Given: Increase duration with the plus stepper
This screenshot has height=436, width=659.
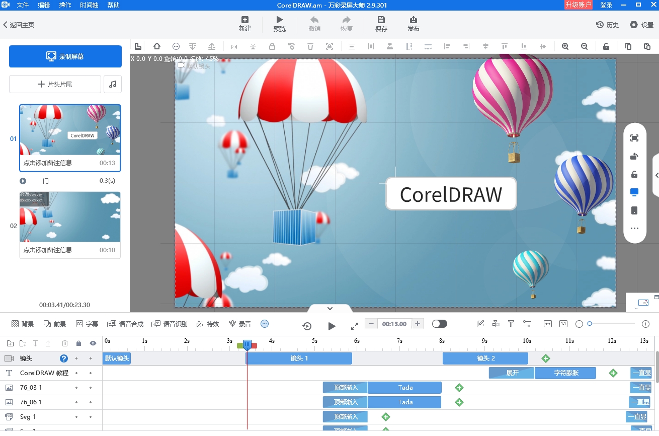Looking at the screenshot, I should coord(418,324).
